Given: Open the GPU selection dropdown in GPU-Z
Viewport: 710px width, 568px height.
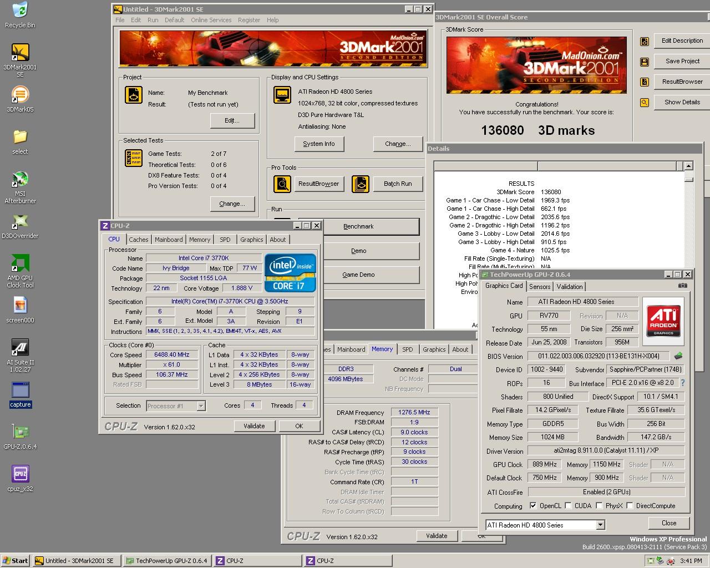Looking at the screenshot, I should click(600, 525).
